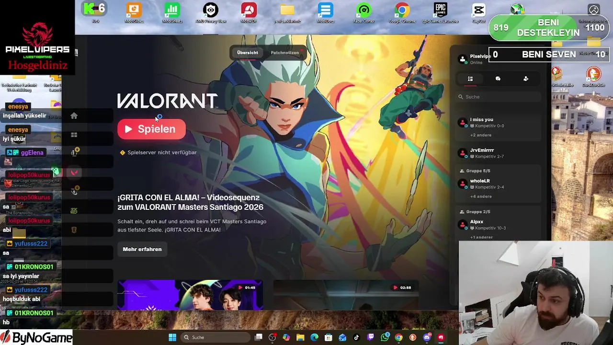
Task: Click 'Spielserver nicht verfügbar' status notice
Action: [158, 152]
